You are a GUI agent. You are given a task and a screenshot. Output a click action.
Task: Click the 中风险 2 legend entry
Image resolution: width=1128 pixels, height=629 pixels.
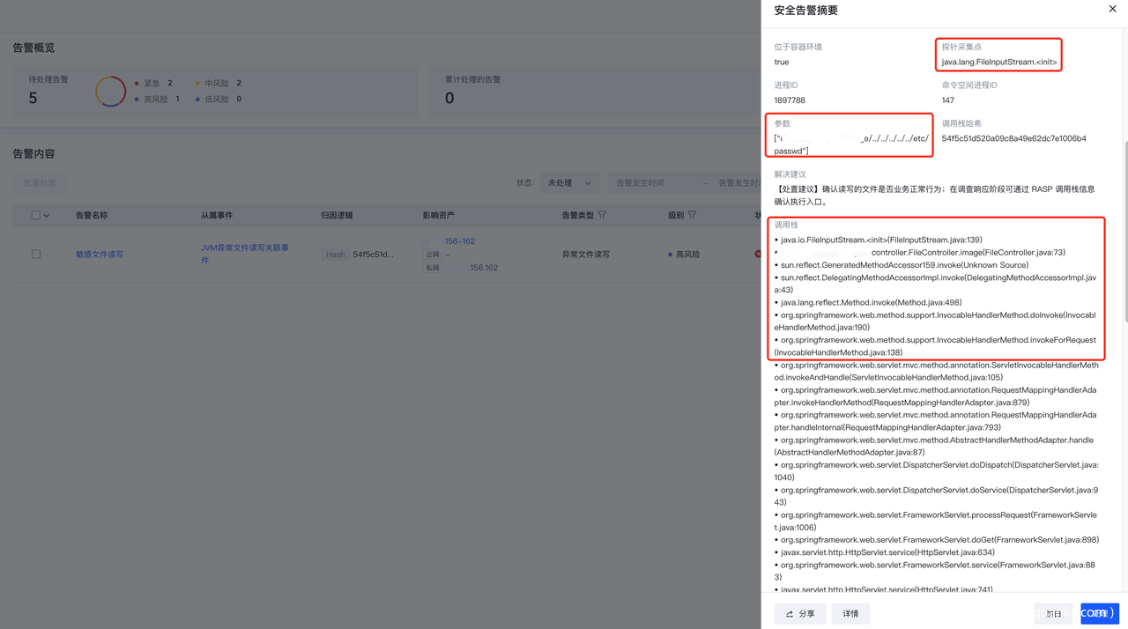(218, 83)
